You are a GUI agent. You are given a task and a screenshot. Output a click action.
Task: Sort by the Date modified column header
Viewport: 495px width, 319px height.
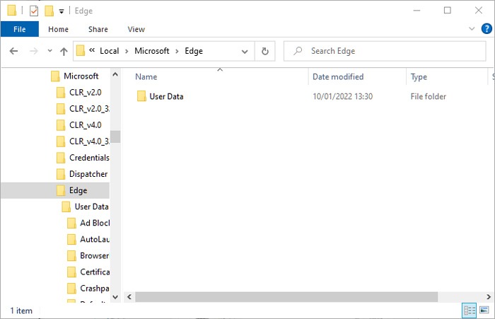(x=338, y=77)
